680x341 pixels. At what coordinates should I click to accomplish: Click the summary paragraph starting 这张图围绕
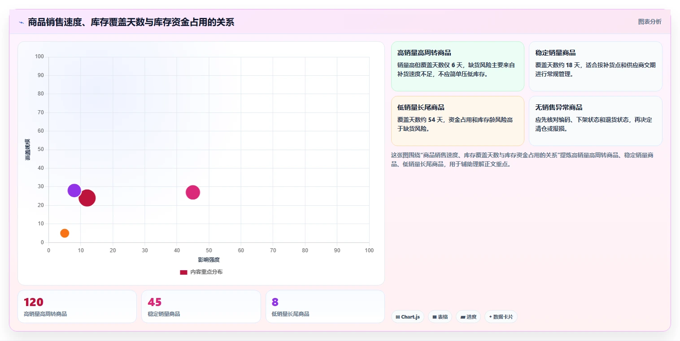[x=522, y=160]
